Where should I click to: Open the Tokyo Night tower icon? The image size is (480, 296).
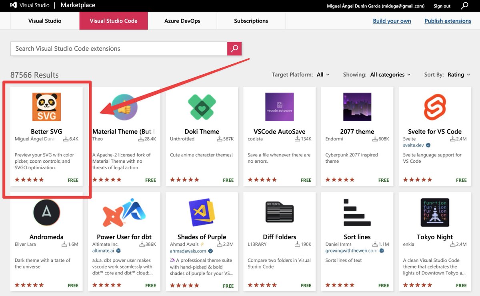click(x=435, y=212)
